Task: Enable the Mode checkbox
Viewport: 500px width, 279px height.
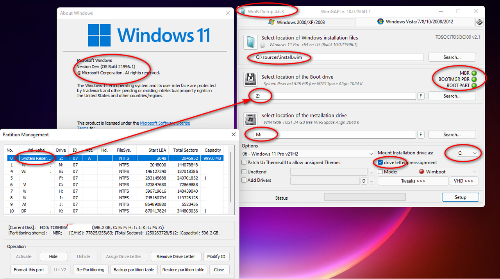Action: [380, 172]
